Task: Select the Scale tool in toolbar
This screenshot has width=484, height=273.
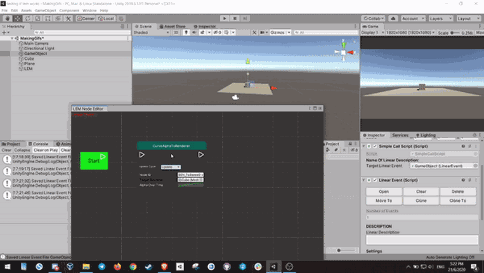Action: click(x=37, y=18)
